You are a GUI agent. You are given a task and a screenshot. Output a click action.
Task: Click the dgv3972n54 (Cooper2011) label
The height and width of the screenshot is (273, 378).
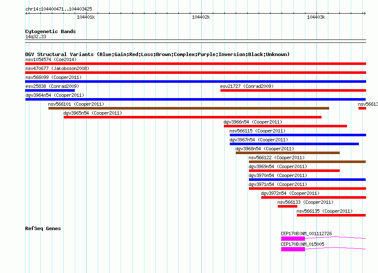290,193
